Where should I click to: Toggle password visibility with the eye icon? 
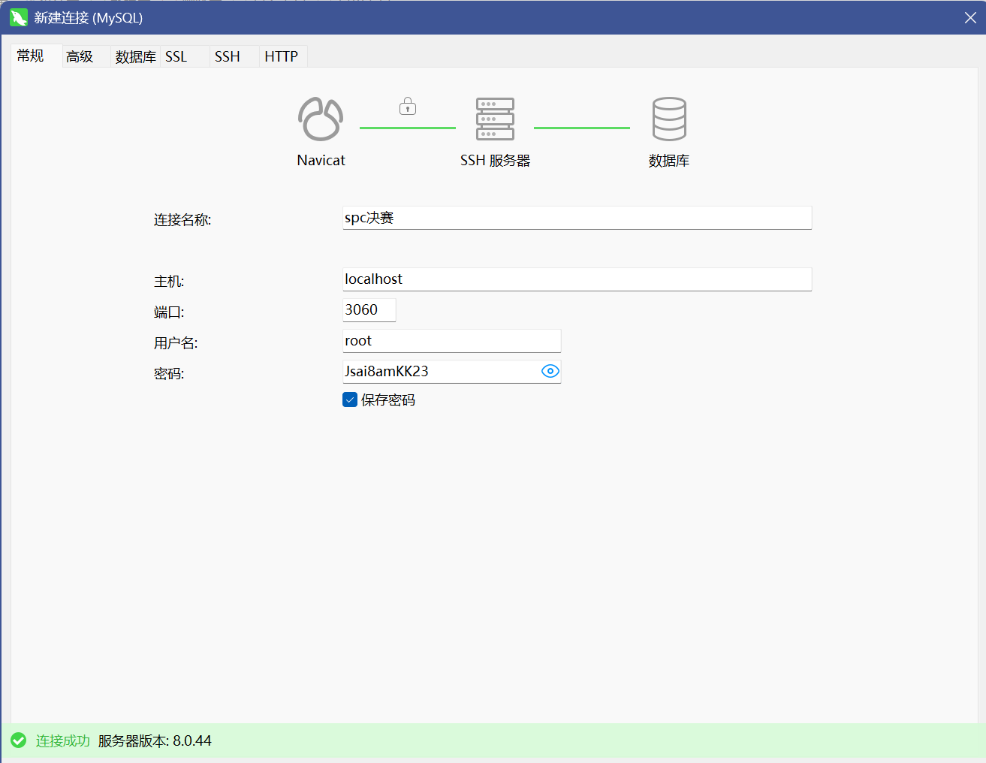point(550,371)
